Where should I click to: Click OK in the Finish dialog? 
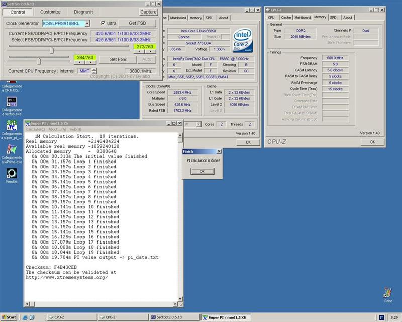202,171
